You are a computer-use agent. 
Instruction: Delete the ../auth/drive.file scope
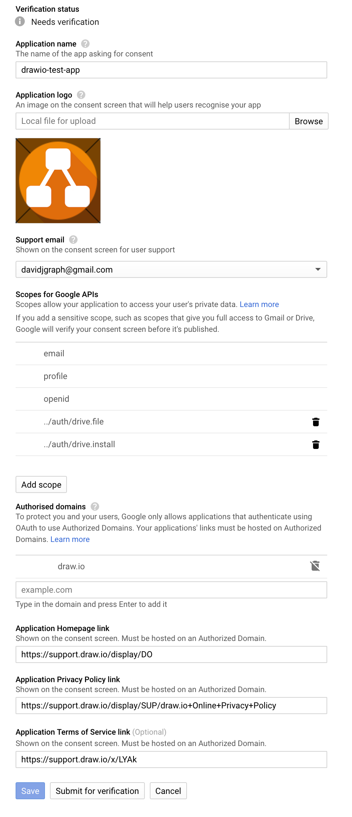tap(316, 422)
